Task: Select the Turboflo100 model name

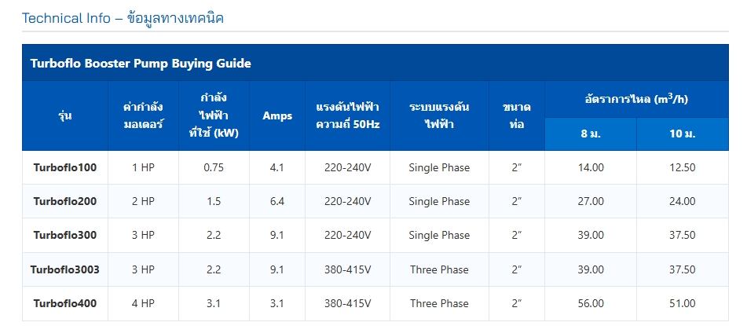Action: 64,167
